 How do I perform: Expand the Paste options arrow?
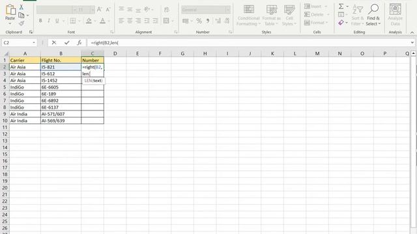(10, 23)
